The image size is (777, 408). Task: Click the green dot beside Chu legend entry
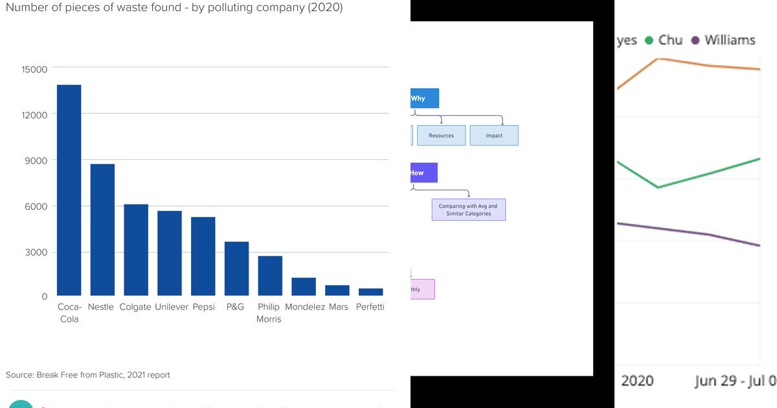point(647,40)
